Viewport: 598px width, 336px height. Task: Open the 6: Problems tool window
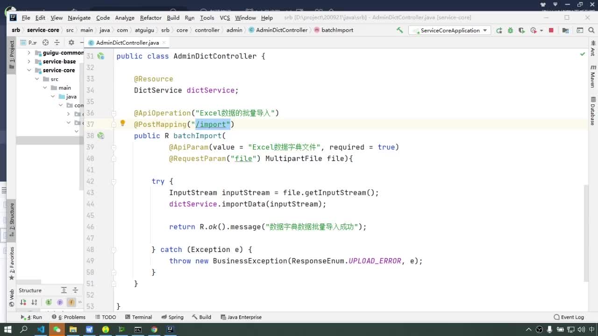(68, 317)
